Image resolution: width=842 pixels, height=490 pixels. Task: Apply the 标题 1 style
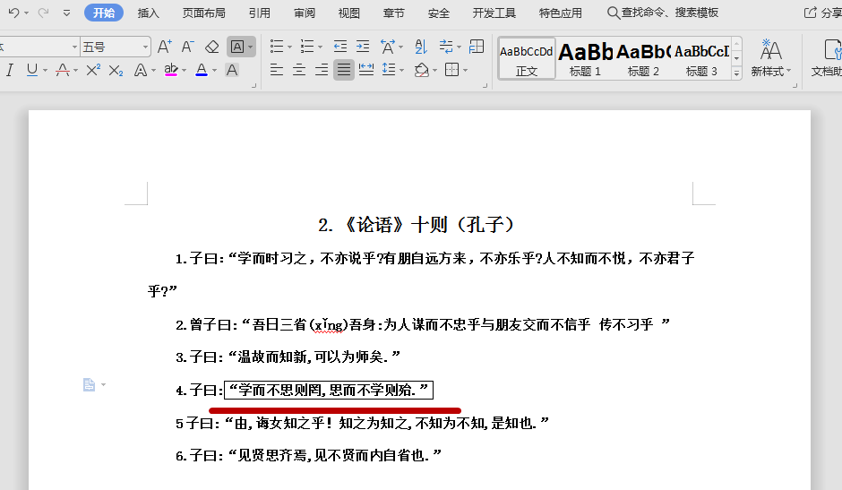tap(585, 59)
